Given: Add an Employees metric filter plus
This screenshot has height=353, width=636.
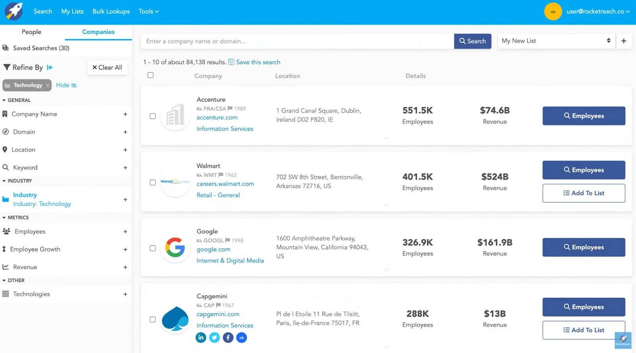Looking at the screenshot, I should tap(125, 232).
